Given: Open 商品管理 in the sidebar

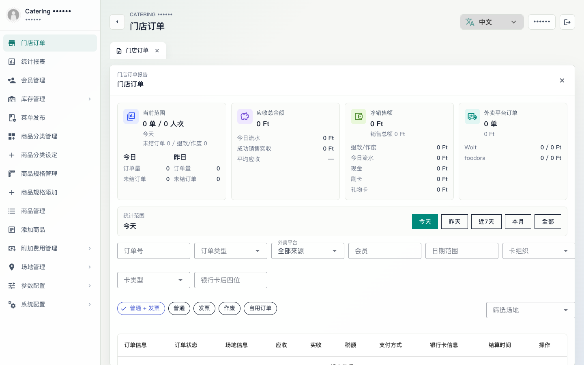Looking at the screenshot, I should [x=50, y=211].
